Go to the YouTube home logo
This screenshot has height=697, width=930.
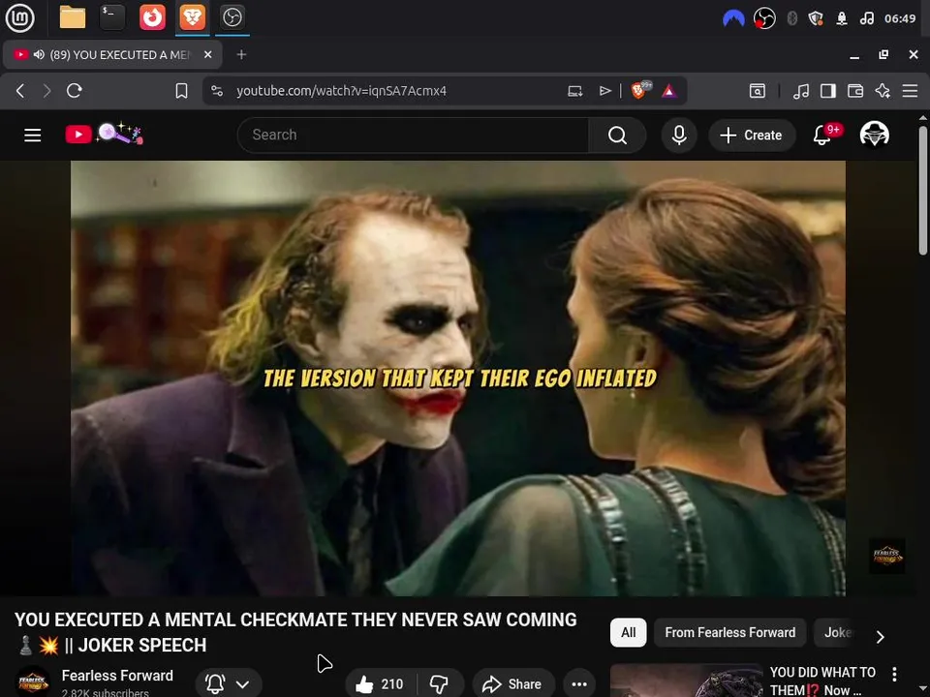(104, 134)
